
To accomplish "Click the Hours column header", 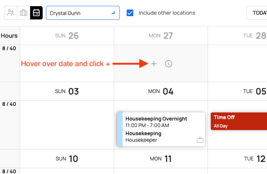I will (9, 36).
